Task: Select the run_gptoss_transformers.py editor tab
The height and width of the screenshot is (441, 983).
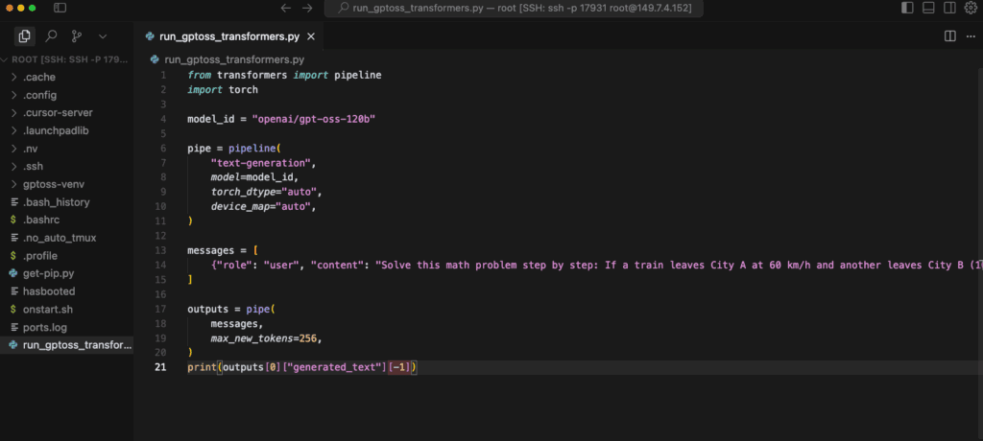Action: click(x=228, y=36)
